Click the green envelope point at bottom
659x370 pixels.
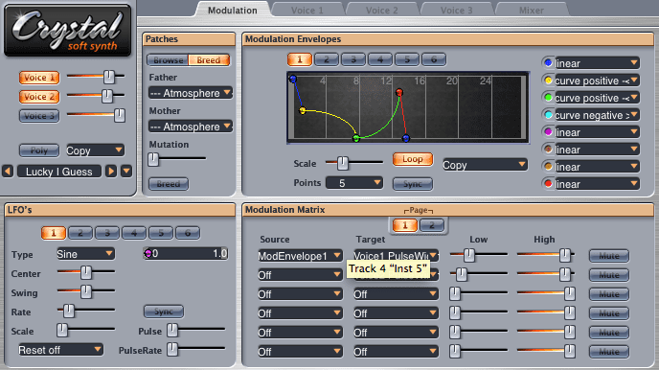(356, 138)
